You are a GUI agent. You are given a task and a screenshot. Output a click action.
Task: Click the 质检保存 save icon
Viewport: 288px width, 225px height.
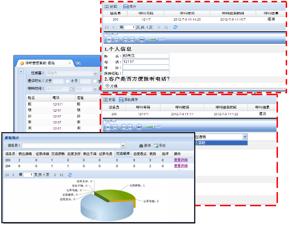click(121, 99)
